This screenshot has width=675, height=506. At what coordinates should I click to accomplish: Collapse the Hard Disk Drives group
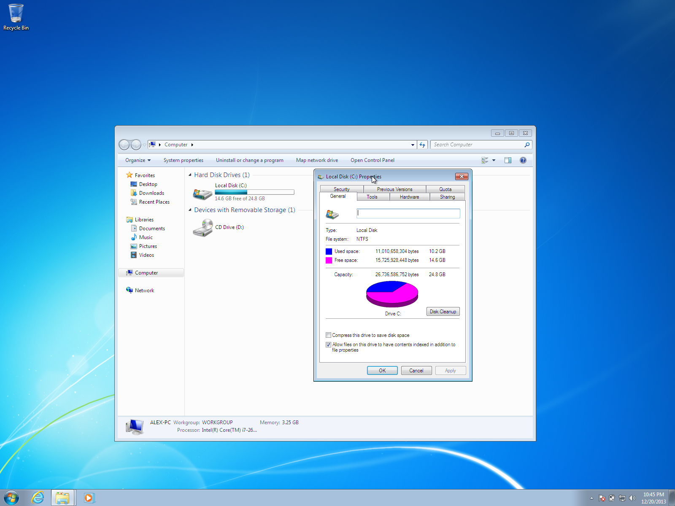190,175
